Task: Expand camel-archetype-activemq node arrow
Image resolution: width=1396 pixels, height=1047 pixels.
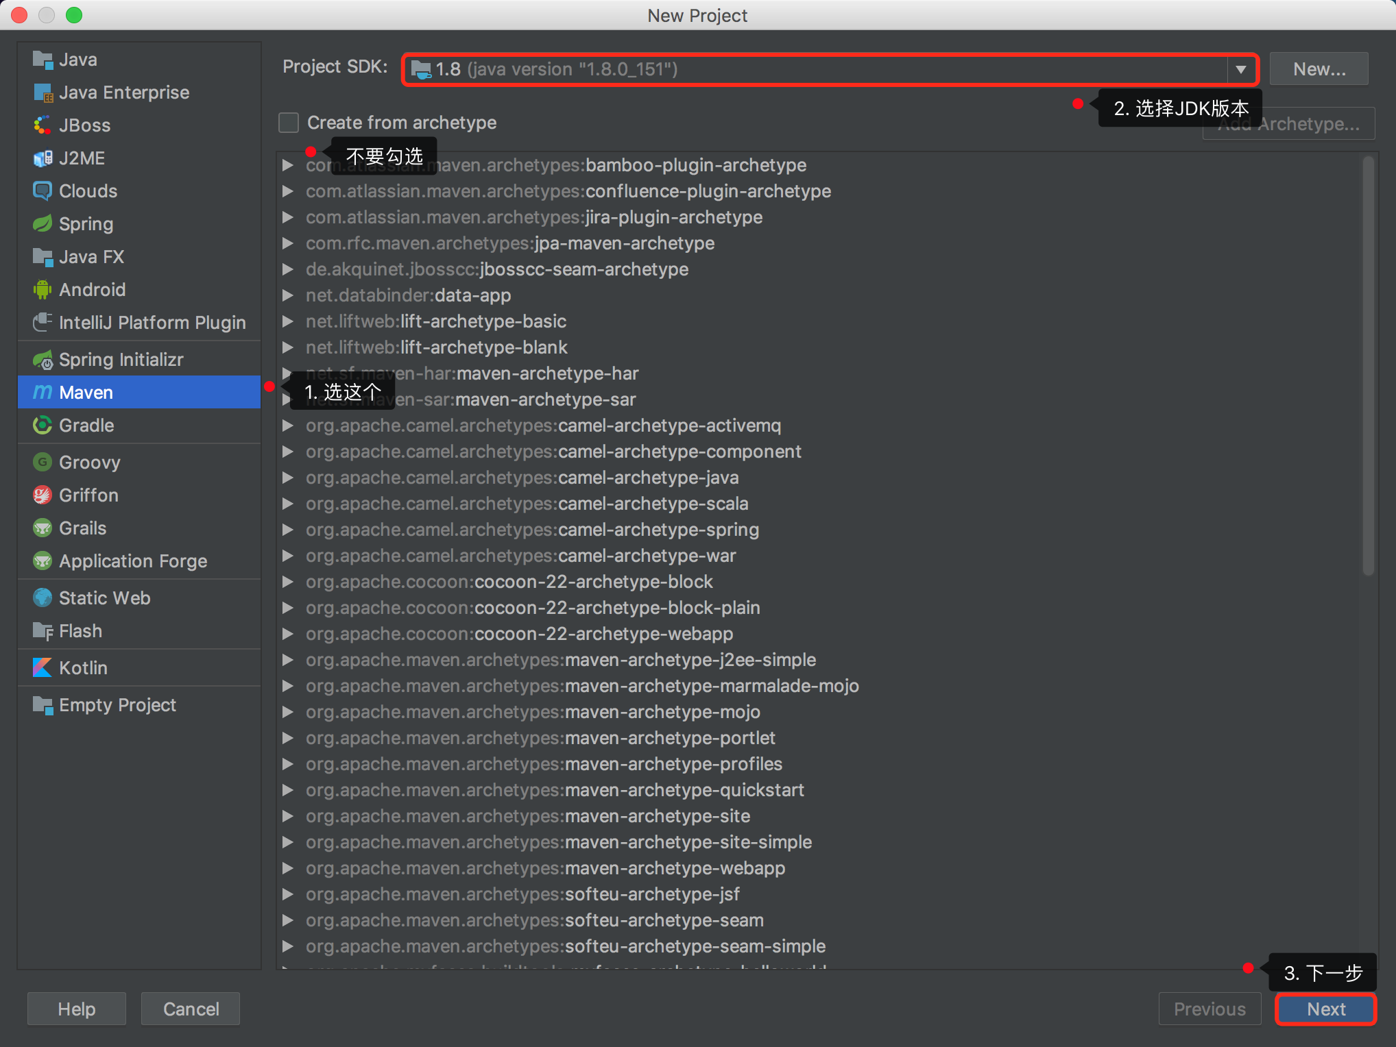Action: pyautogui.click(x=288, y=426)
